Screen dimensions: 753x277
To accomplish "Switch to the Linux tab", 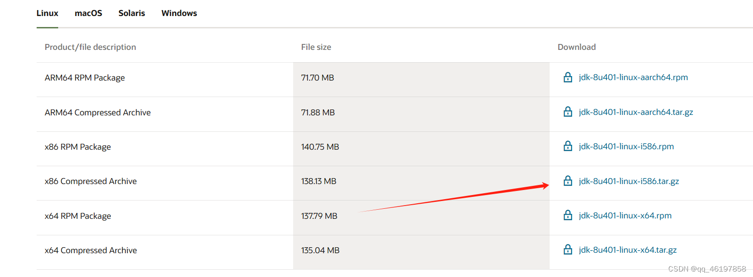I will pyautogui.click(x=47, y=13).
